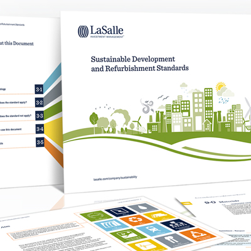
Task: Click the LaSalle globe logo emblem
Action: pyautogui.click(x=83, y=31)
